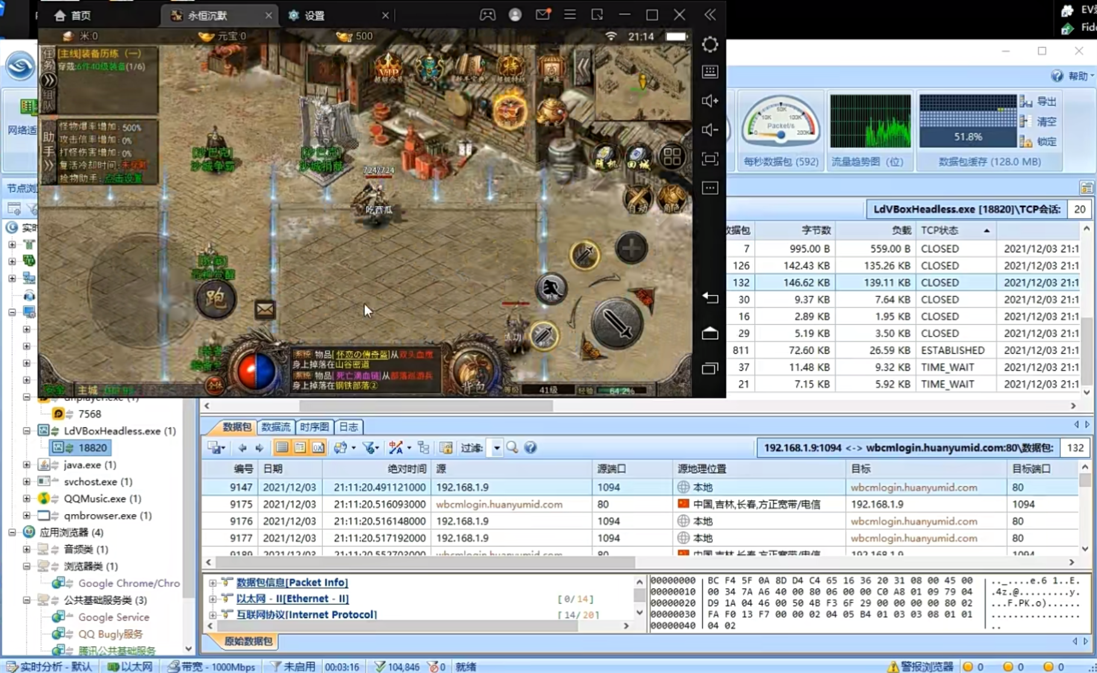This screenshot has width=1097, height=673.
Task: Click the 以太网 status bar item
Action: click(x=131, y=666)
